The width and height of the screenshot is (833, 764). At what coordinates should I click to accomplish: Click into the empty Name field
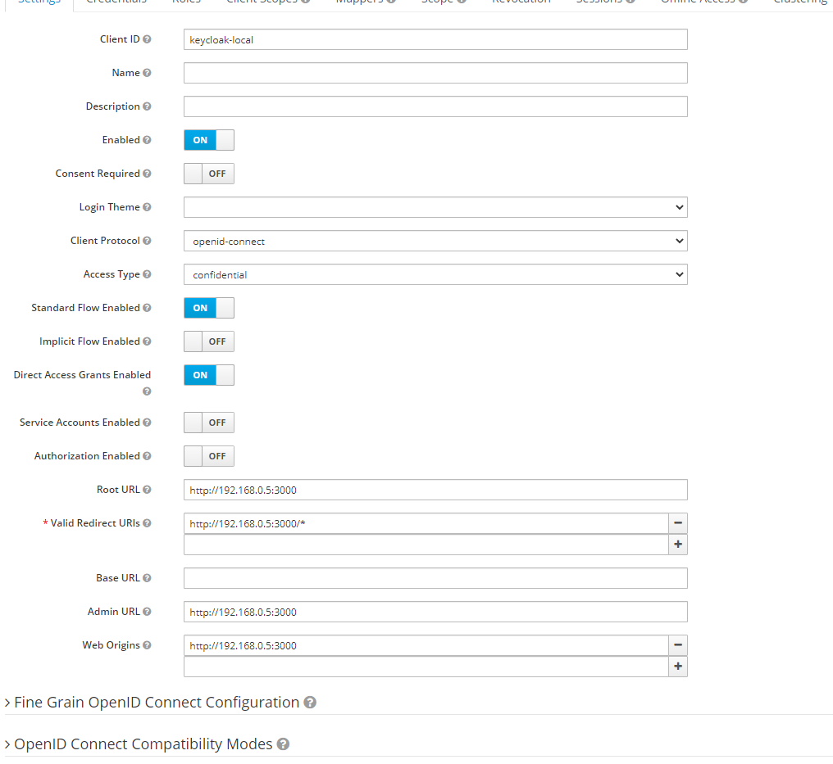click(x=435, y=73)
